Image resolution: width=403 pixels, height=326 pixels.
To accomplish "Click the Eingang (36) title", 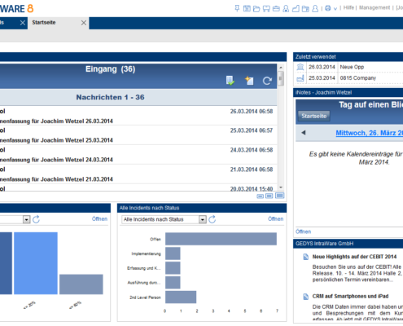I will (x=110, y=69).
